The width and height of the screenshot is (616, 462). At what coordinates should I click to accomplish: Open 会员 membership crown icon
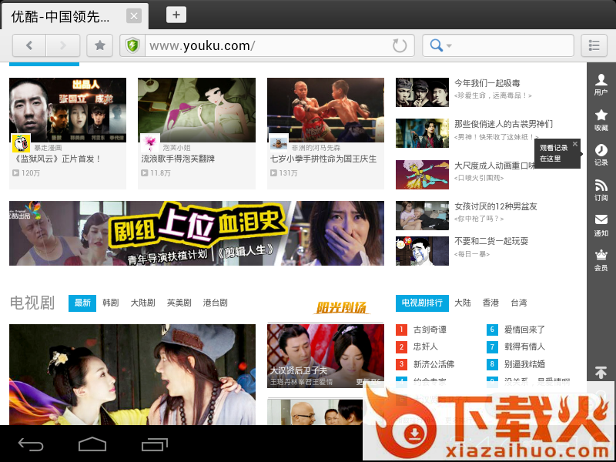(601, 260)
